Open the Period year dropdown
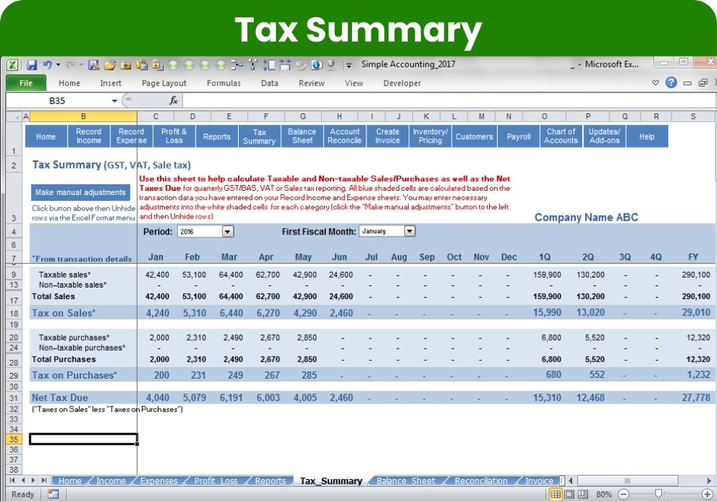Image resolution: width=717 pixels, height=502 pixels. [227, 232]
